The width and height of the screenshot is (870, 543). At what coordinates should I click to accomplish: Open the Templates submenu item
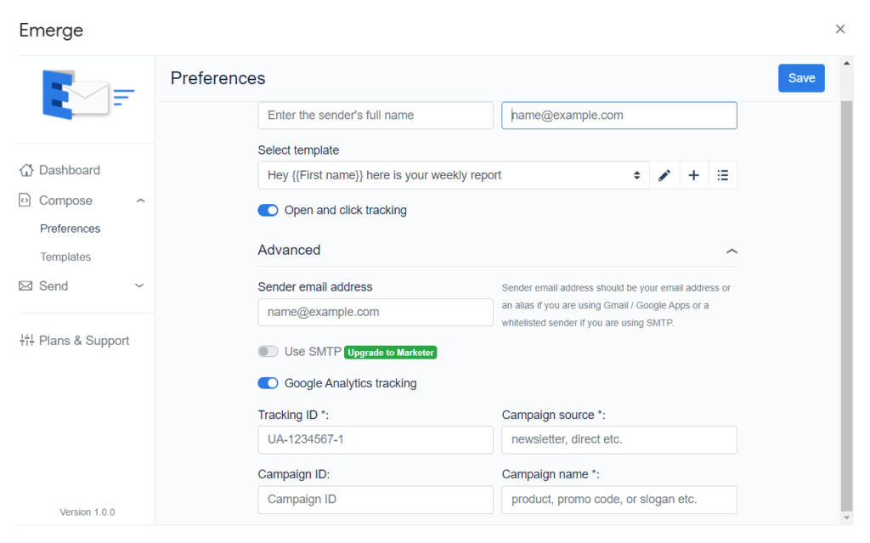(65, 257)
